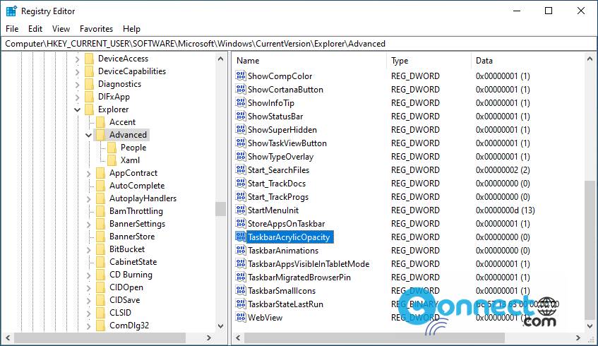Click the vertical scrollbar thumb of values pane
Viewport: 598px width, 346px height.
point(590,251)
